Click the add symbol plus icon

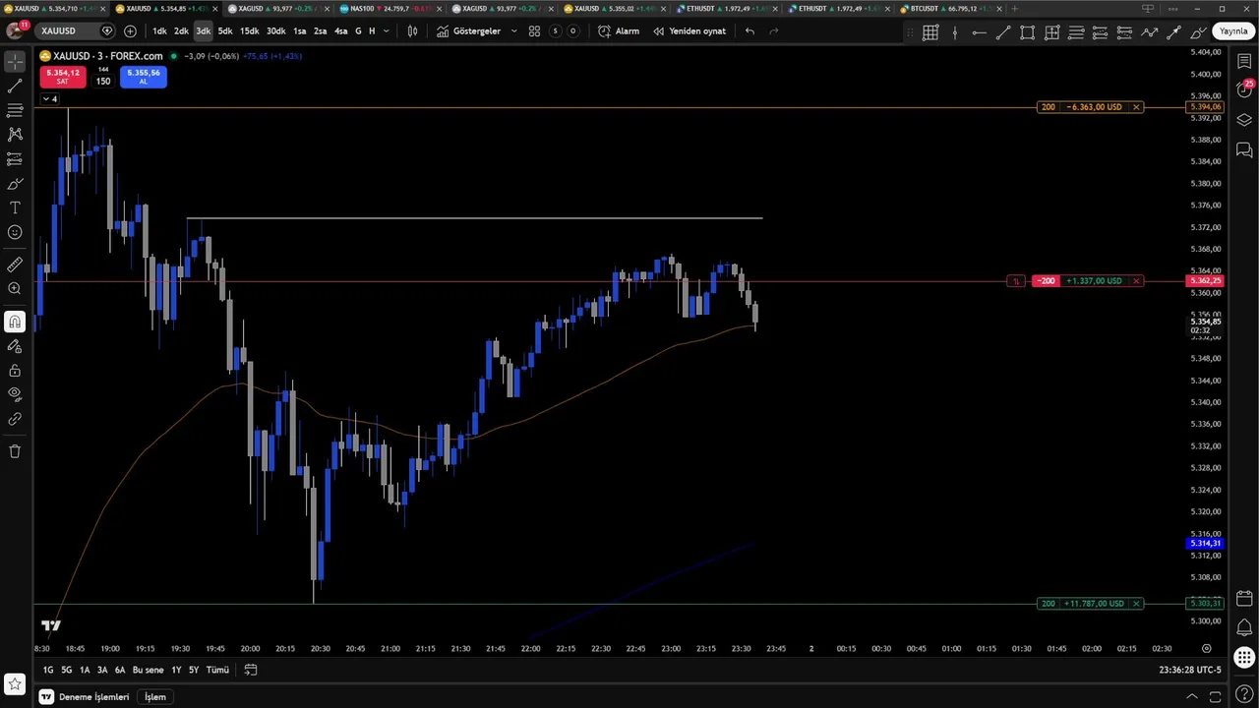pos(130,31)
